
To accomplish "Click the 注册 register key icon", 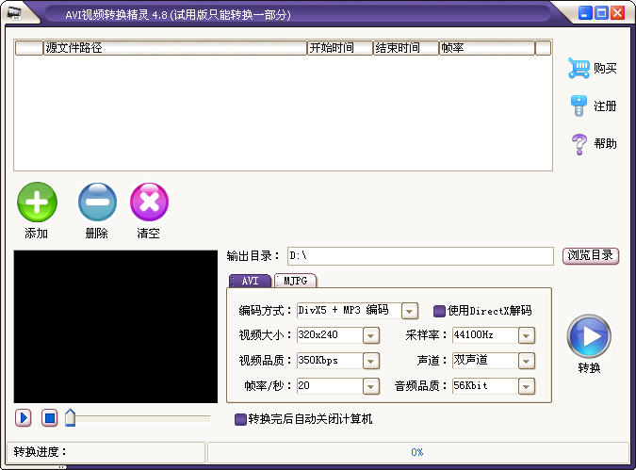I will pyautogui.click(x=579, y=105).
